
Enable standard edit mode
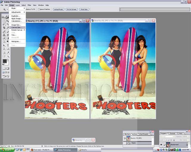coord(4,69)
